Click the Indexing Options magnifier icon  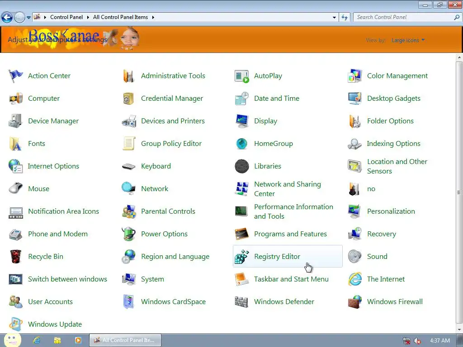tap(354, 144)
